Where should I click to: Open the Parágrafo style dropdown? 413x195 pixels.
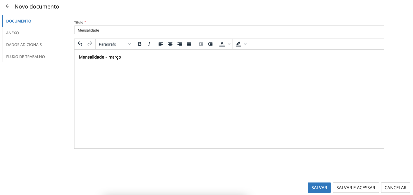(x=115, y=44)
